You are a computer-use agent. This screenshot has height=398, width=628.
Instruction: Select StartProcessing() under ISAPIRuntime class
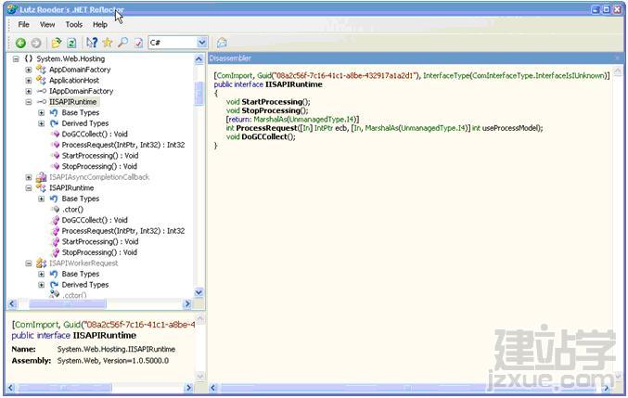[100, 242]
